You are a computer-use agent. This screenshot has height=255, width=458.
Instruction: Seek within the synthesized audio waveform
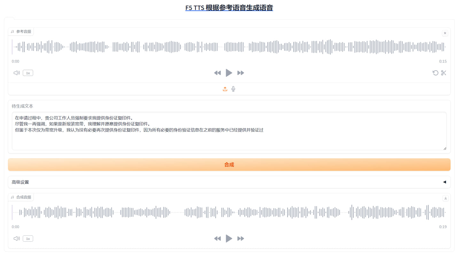[x=229, y=212]
